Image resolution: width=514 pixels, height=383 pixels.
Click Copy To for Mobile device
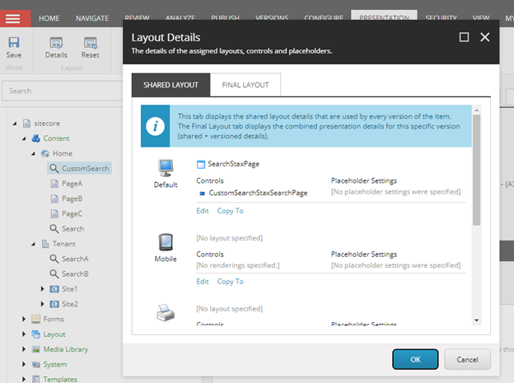(230, 282)
